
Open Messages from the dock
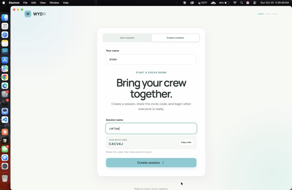5,149
